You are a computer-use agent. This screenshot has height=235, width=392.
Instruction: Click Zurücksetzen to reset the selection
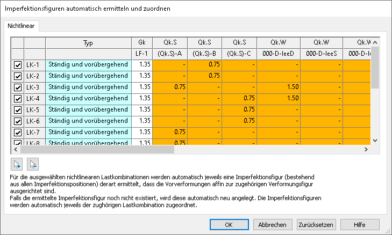pyautogui.click(x=316, y=225)
